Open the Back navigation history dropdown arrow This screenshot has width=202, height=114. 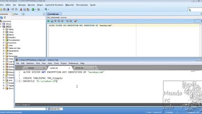(36, 9)
